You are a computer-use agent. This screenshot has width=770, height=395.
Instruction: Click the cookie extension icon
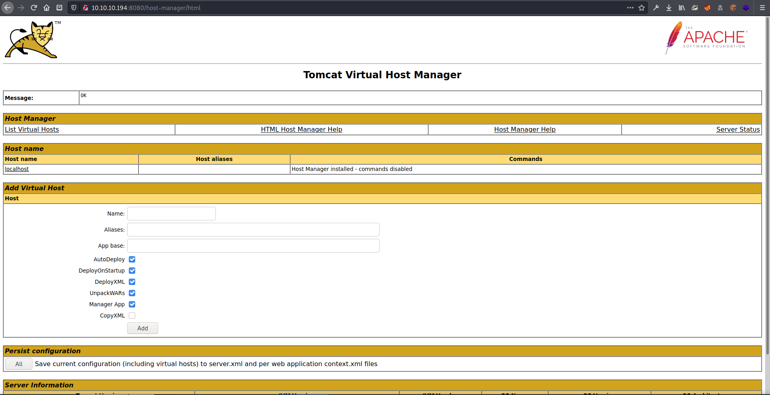pyautogui.click(x=733, y=8)
